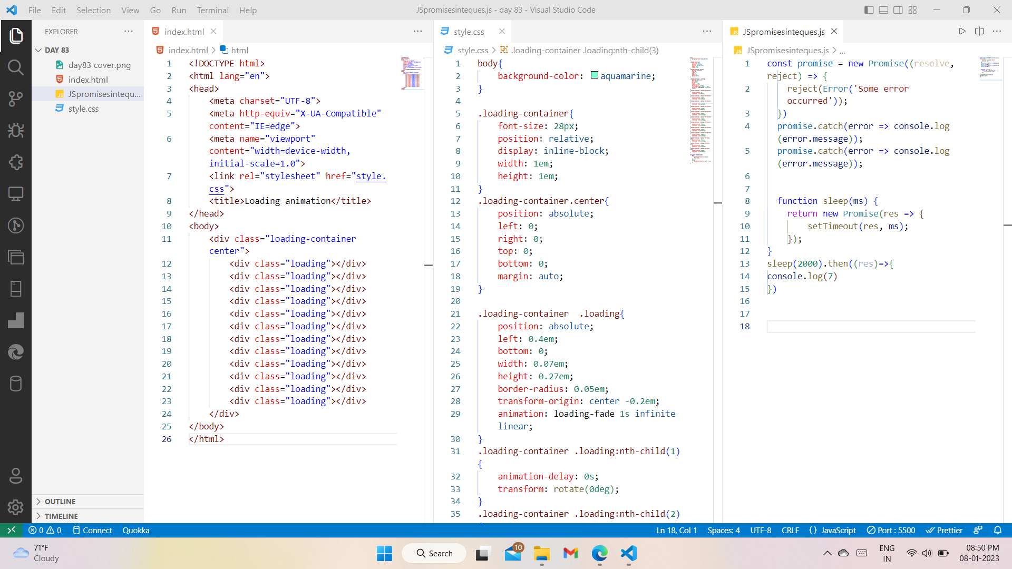The width and height of the screenshot is (1012, 569).
Task: Switch to the index.html tab
Action: [x=184, y=32]
